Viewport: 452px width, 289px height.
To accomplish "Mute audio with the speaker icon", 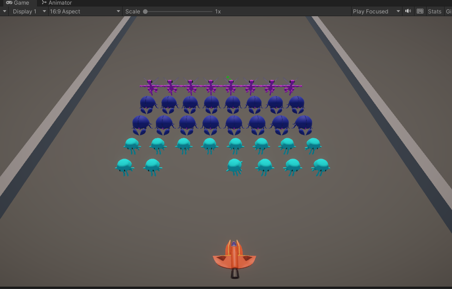I will [408, 12].
